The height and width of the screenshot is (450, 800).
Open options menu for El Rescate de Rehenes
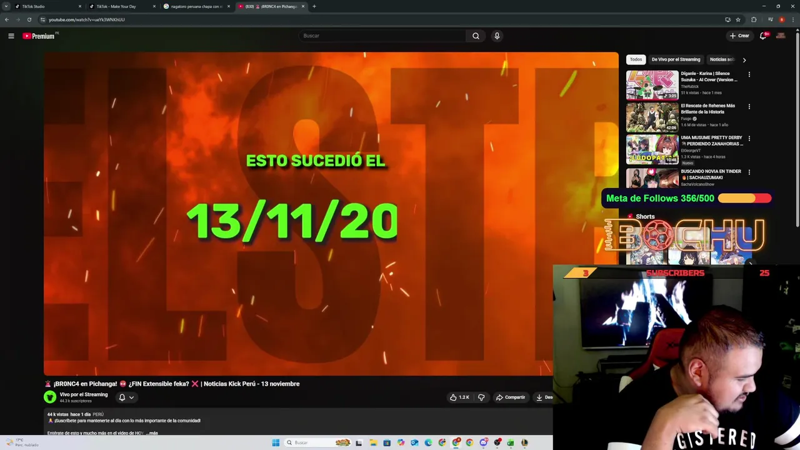point(749,106)
